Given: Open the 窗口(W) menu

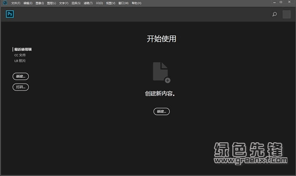Looking at the screenshot, I should tap(124, 3).
